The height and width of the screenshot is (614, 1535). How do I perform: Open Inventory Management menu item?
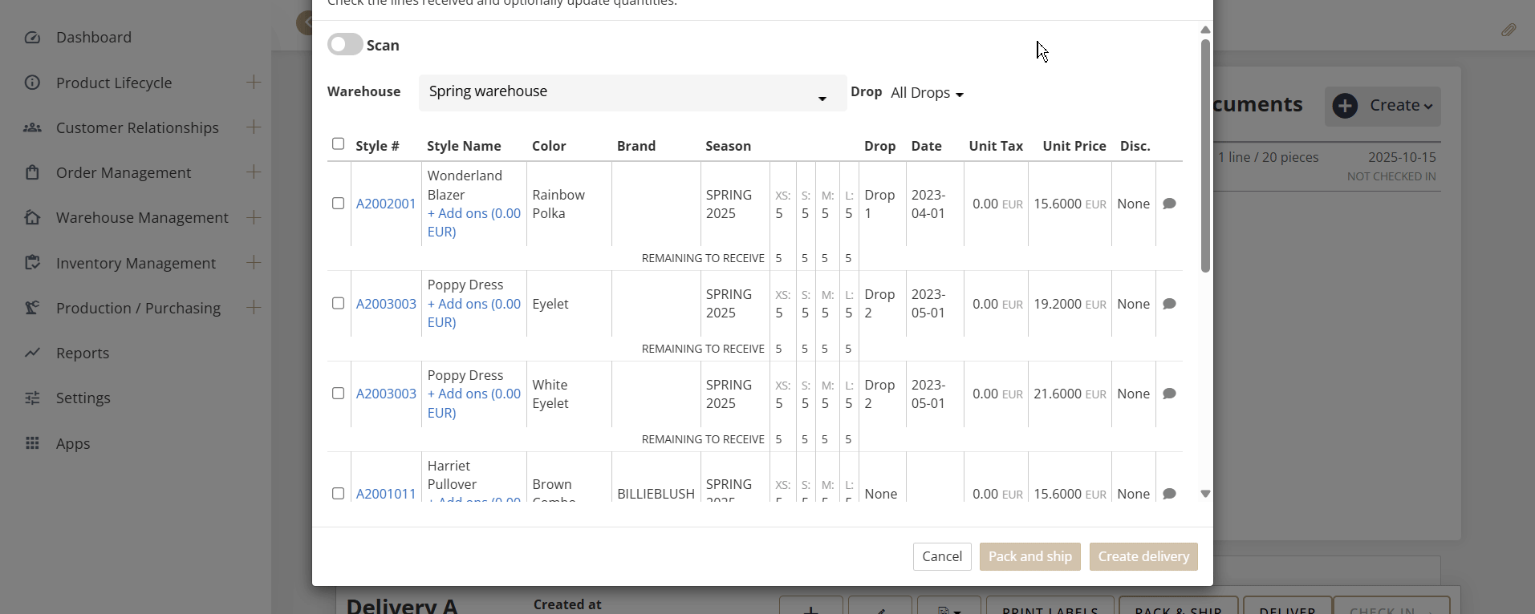(136, 263)
